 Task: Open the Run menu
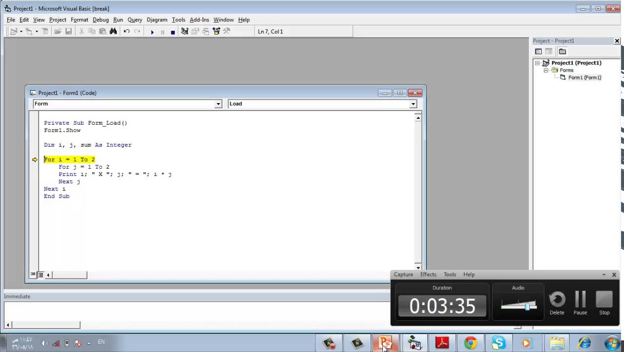(118, 20)
